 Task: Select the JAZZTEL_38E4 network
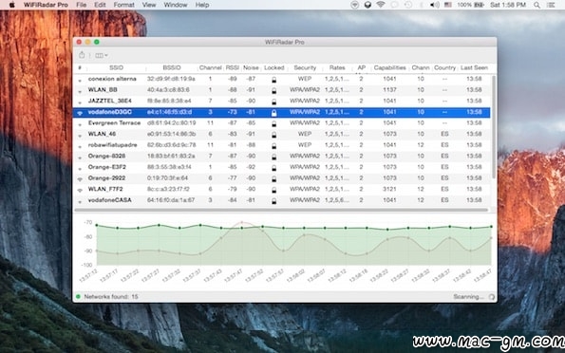(281, 101)
